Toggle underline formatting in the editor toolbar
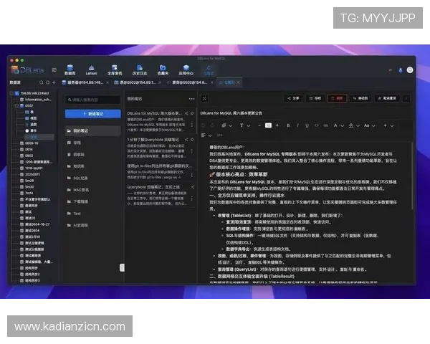This screenshot has height=344, width=430. tap(307, 125)
